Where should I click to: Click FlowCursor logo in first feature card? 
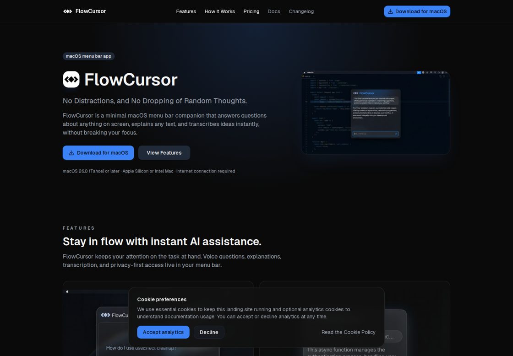[115, 315]
